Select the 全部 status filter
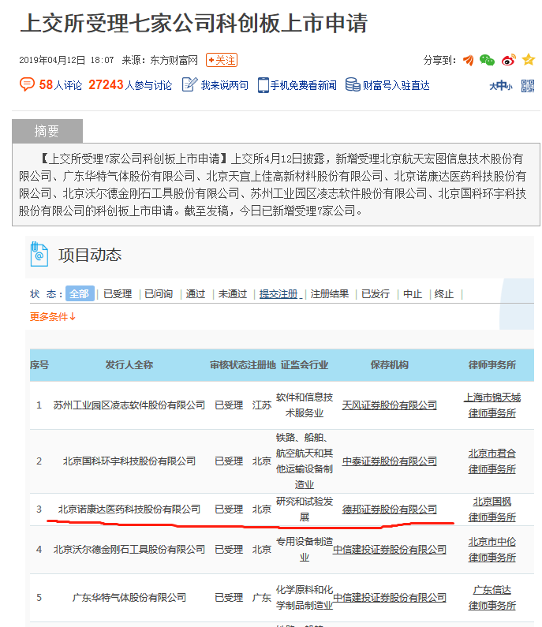 tap(80, 293)
